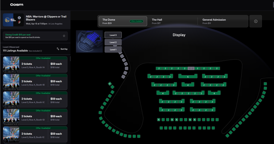This screenshot has height=144, width=274.
Task: Select the 6-seat booth in the second row
Action: 188,77
